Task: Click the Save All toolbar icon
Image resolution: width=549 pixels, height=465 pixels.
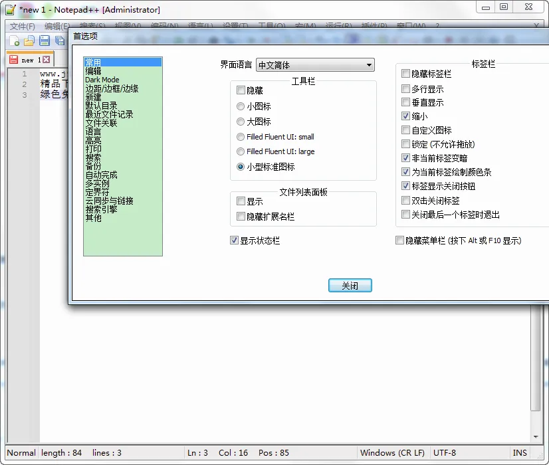Action: point(60,41)
